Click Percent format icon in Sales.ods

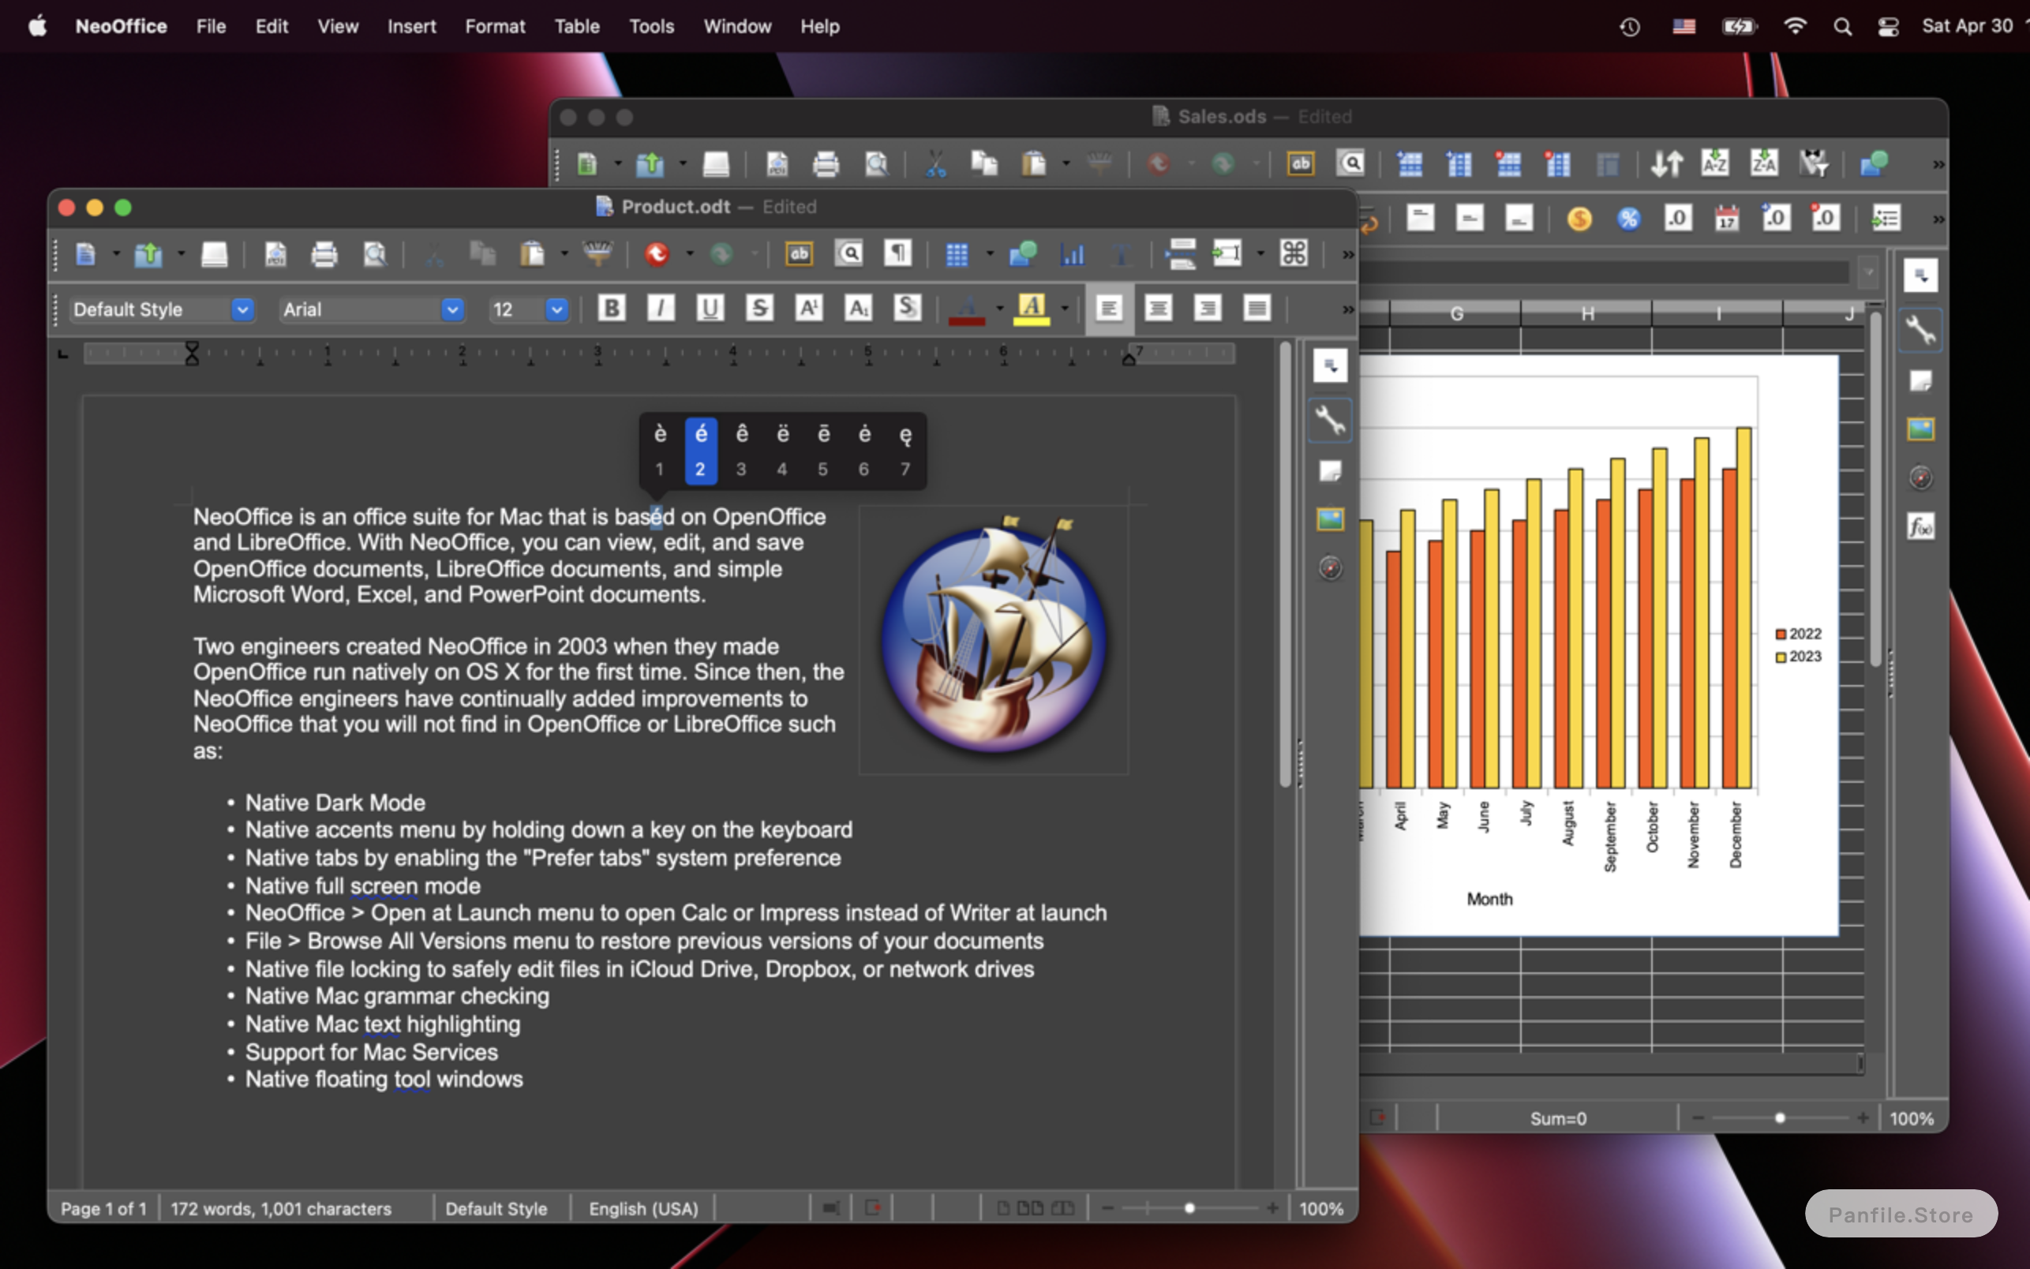pos(1629,219)
